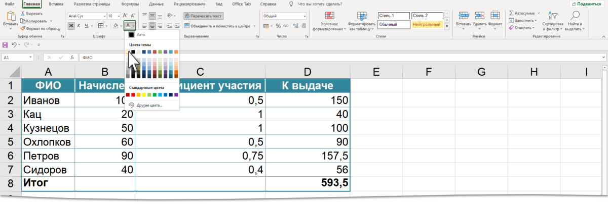This screenshot has height=204, width=608.
Task: Toggle Wrap Text (Переносить текст)
Action: 203,16
